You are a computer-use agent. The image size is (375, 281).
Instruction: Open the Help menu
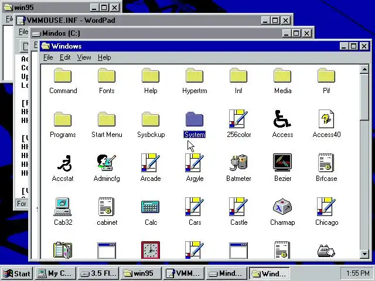(x=104, y=57)
